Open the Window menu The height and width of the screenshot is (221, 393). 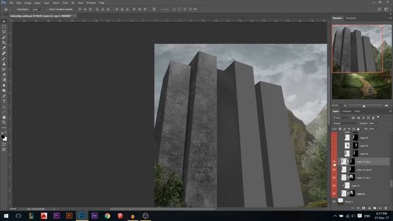(x=91, y=2)
